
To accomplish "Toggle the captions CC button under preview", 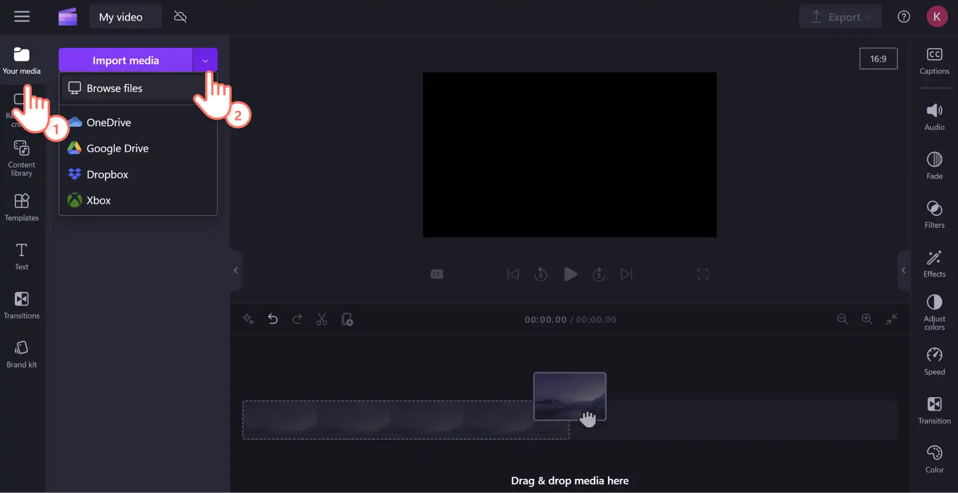I will pyautogui.click(x=437, y=274).
